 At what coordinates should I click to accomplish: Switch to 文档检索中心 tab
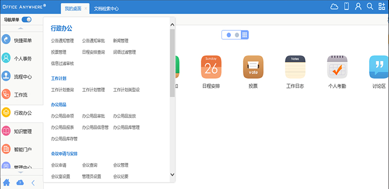tap(106, 9)
